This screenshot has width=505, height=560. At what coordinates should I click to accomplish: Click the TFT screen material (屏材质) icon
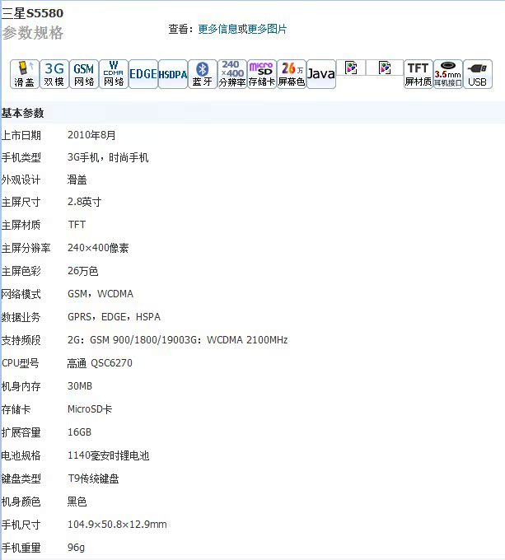[418, 74]
